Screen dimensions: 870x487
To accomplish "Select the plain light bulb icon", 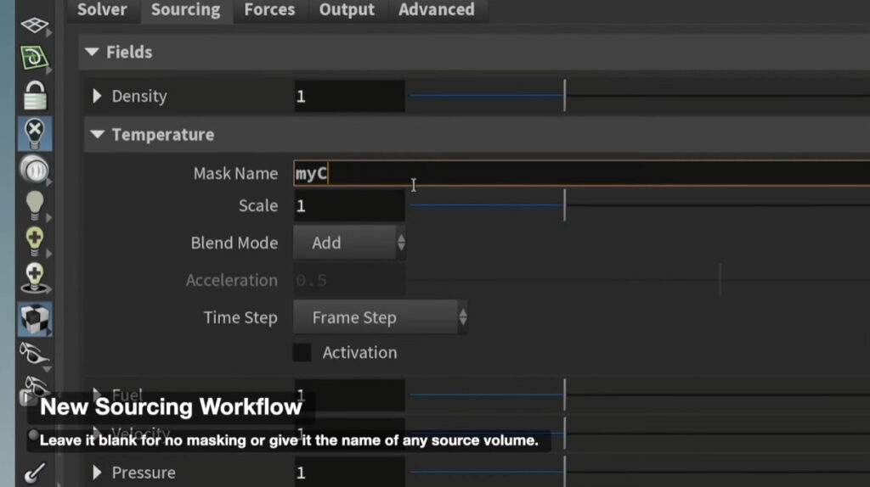I will [x=34, y=204].
